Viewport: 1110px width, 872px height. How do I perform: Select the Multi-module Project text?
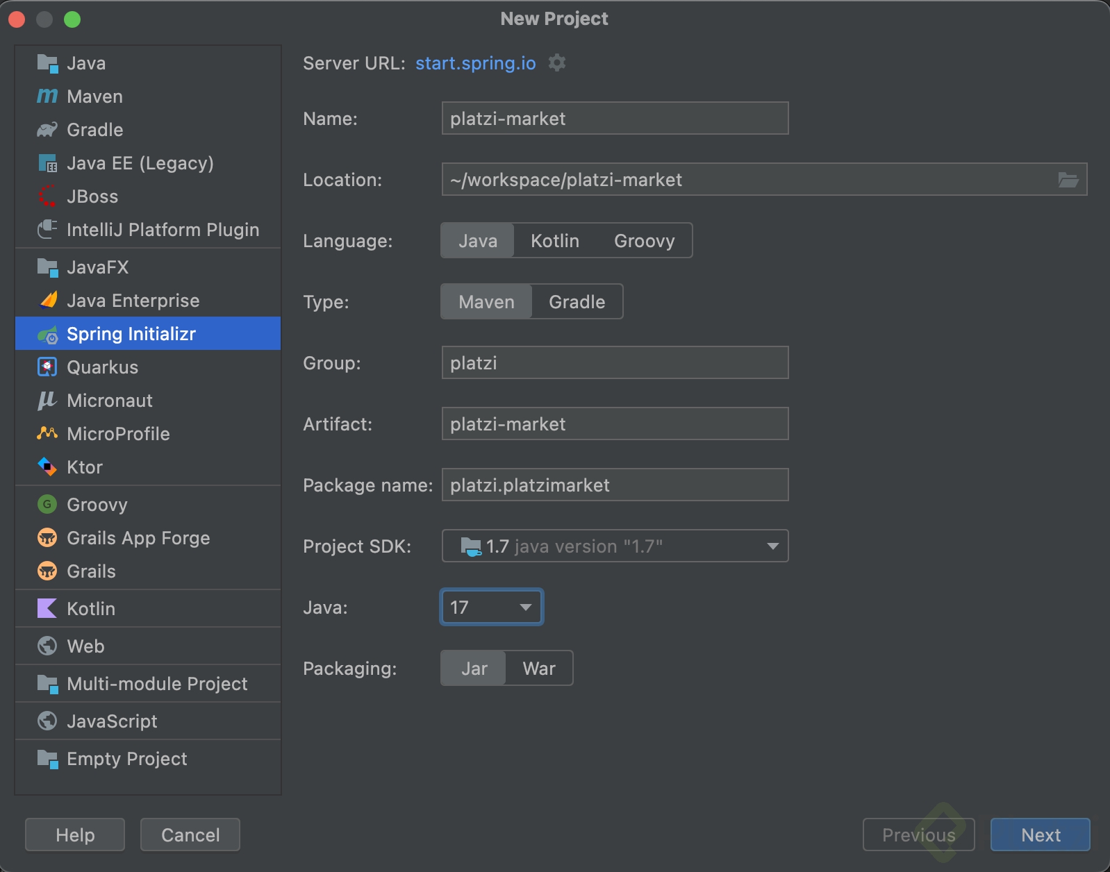(157, 684)
